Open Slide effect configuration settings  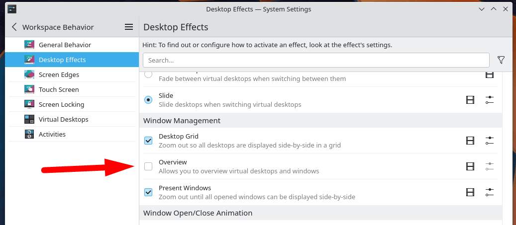pyautogui.click(x=490, y=100)
